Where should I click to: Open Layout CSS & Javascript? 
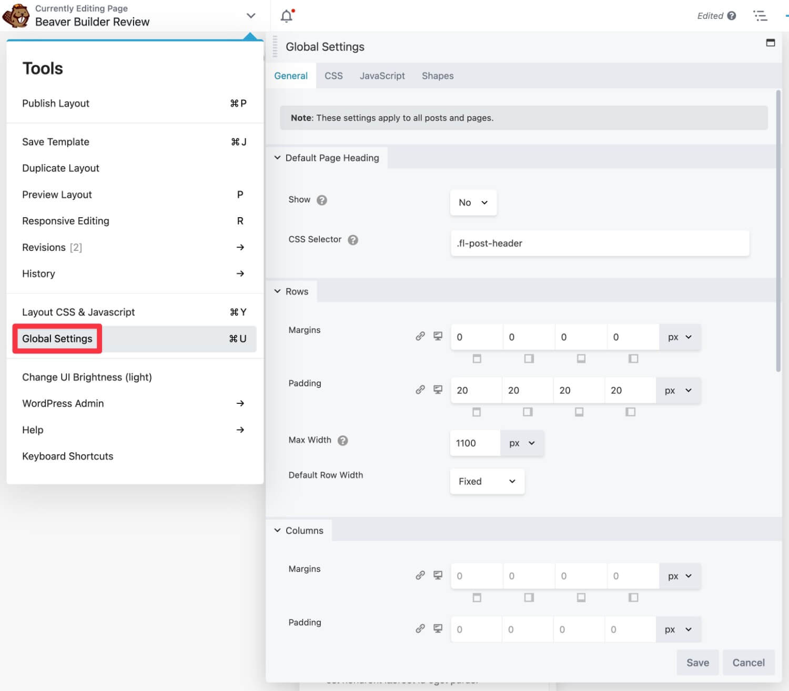point(135,312)
